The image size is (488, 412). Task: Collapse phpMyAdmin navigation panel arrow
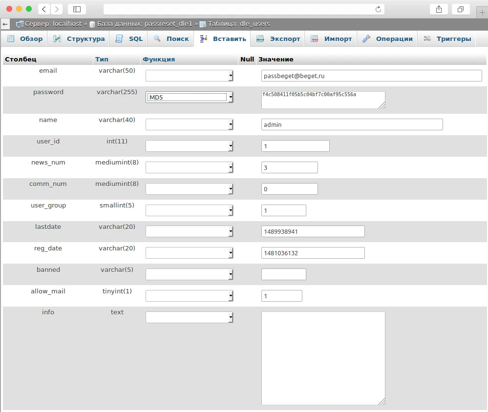coord(5,24)
